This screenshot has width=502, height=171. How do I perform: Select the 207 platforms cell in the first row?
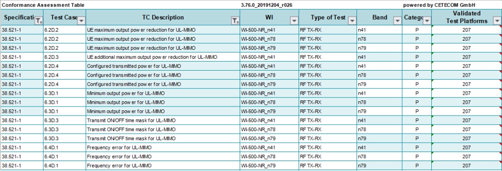pyautogui.click(x=466, y=30)
